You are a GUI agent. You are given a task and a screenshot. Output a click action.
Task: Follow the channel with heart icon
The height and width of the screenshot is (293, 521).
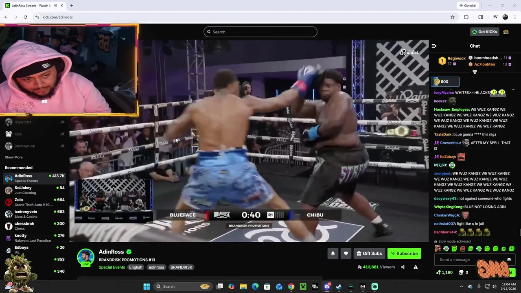click(346, 254)
